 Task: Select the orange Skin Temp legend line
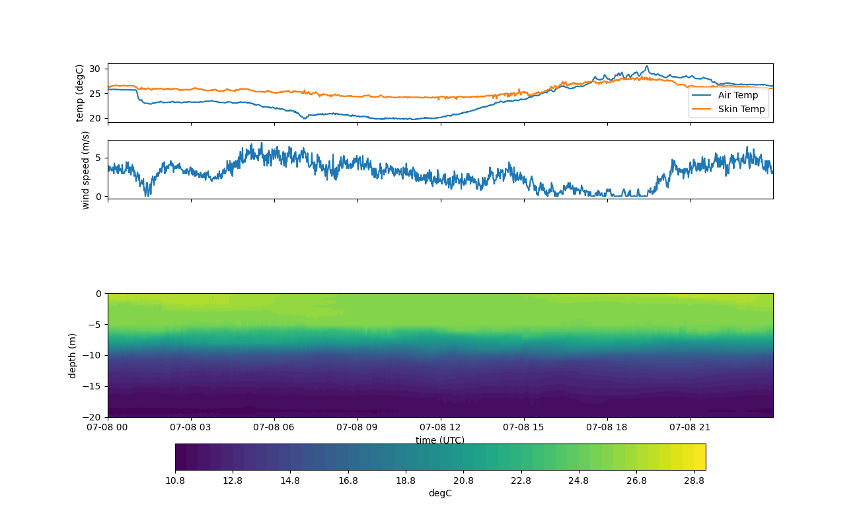coord(702,109)
